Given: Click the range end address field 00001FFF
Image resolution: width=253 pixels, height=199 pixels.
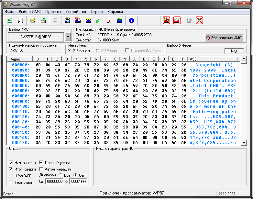Looking at the screenshot, I should coord(79,182).
